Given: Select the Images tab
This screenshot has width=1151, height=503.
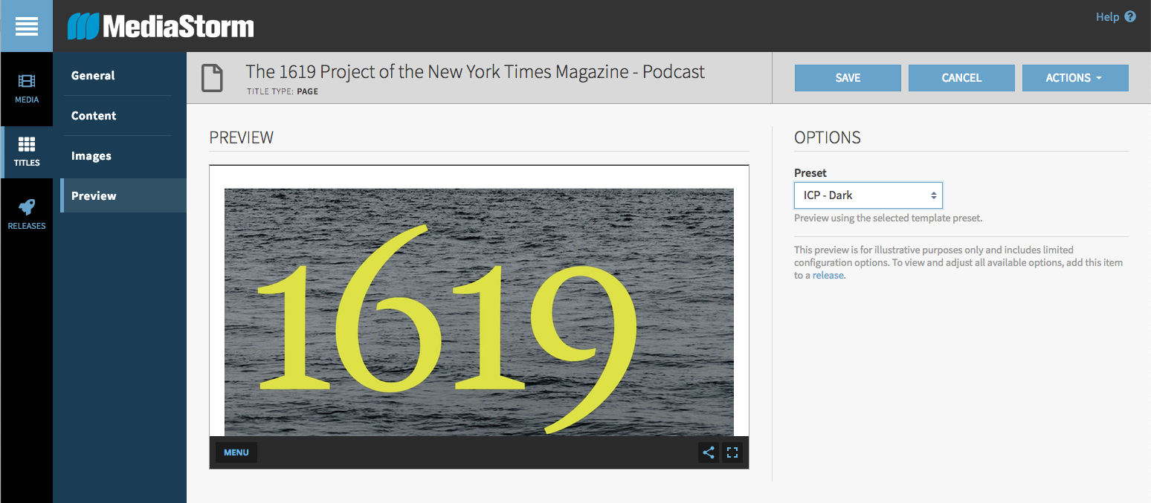Looking at the screenshot, I should pos(91,156).
